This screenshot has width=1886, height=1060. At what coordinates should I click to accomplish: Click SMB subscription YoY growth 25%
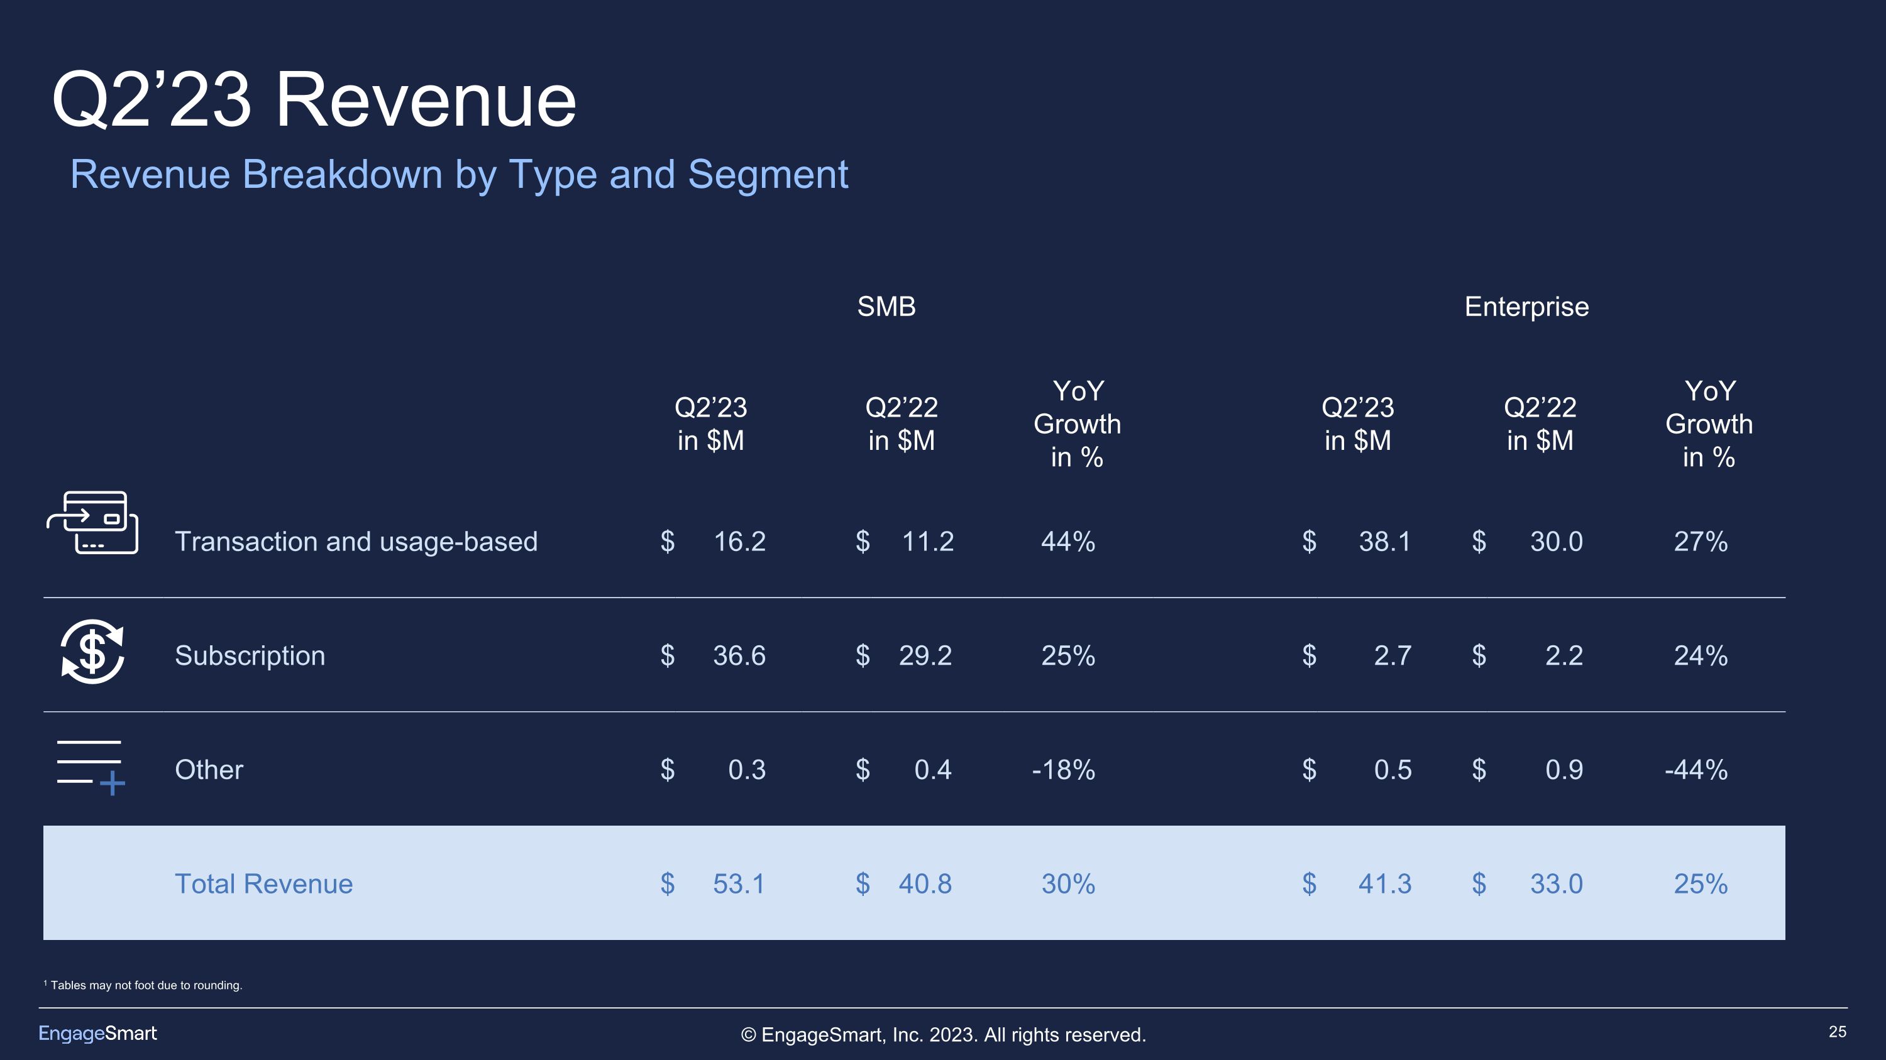(1067, 656)
